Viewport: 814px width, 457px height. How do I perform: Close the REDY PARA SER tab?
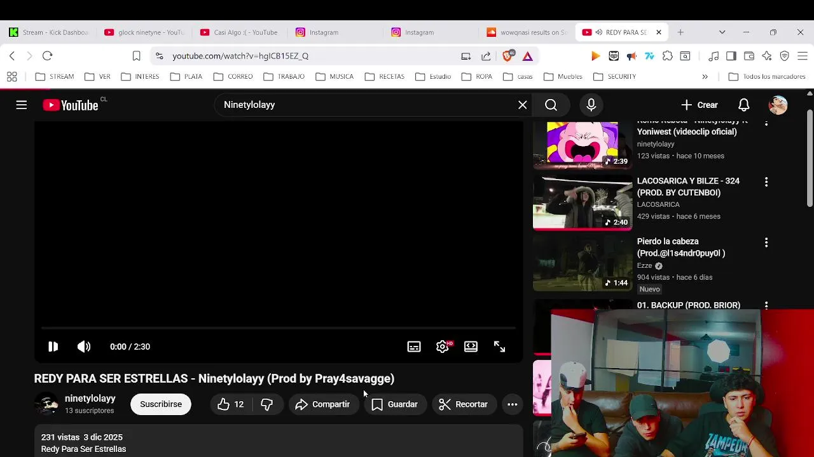click(659, 32)
